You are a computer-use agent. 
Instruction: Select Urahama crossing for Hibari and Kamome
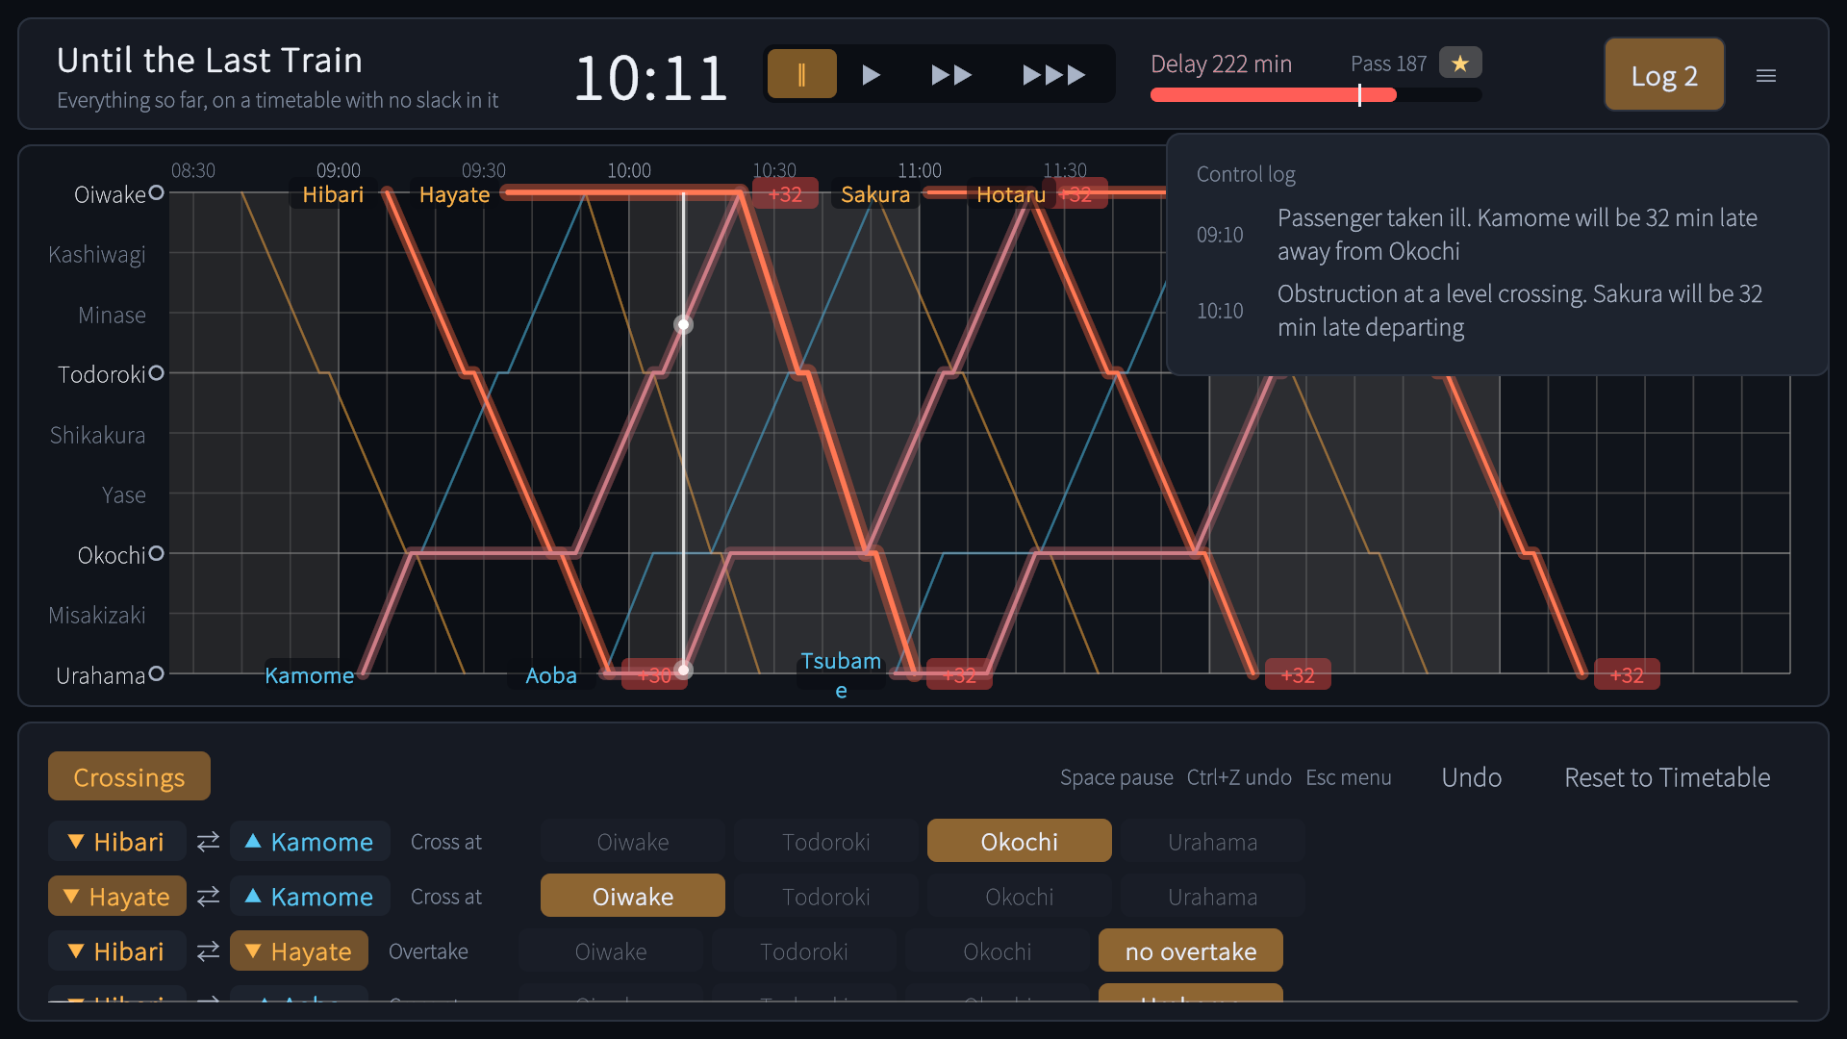pos(1212,841)
